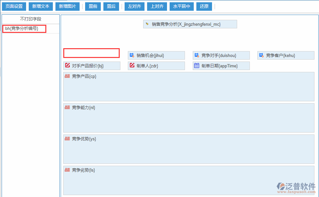This screenshot has height=197, width=319.
Task: Select the 竞争劣势{ls} text area
Action: click(x=189, y=180)
